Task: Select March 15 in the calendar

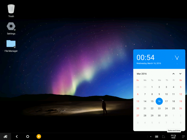Action: pos(152,101)
